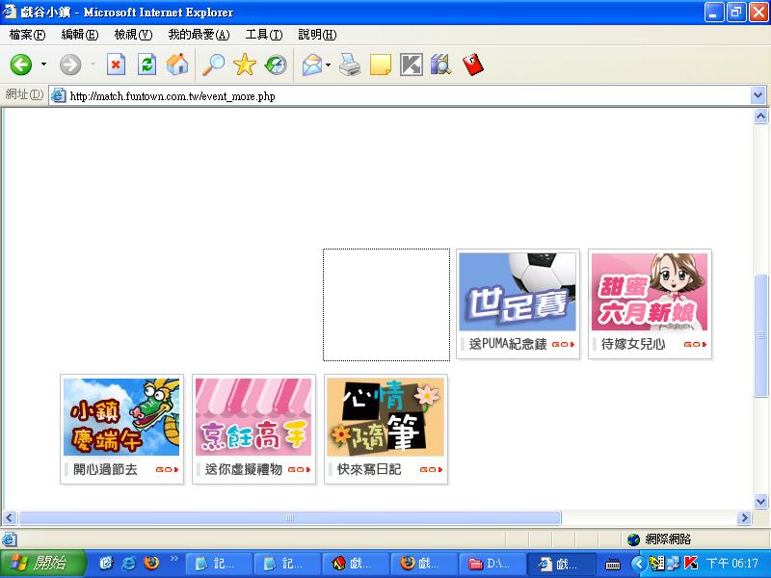
Task: Open the 我的最愛(A) menu
Action: pyautogui.click(x=199, y=35)
